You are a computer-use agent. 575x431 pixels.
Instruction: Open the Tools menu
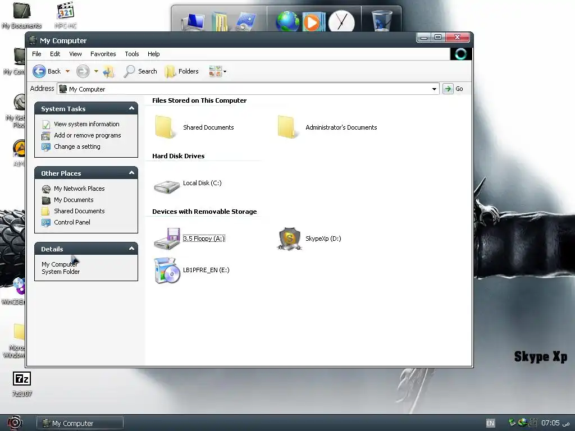[131, 54]
